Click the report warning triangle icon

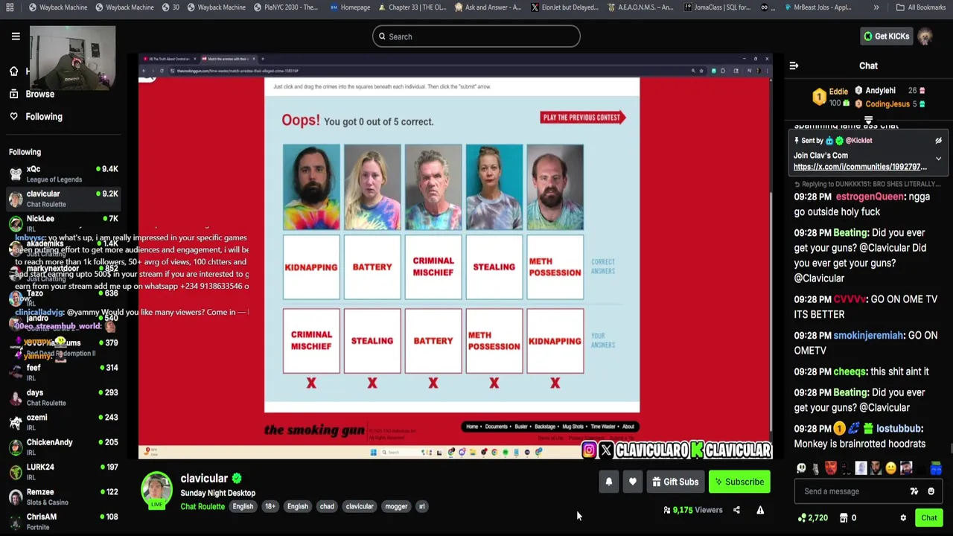[760, 510]
